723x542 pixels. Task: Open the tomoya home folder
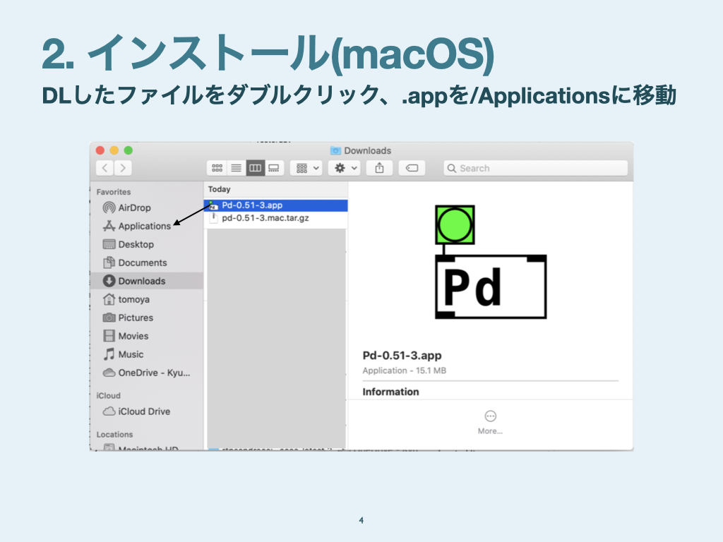(133, 299)
